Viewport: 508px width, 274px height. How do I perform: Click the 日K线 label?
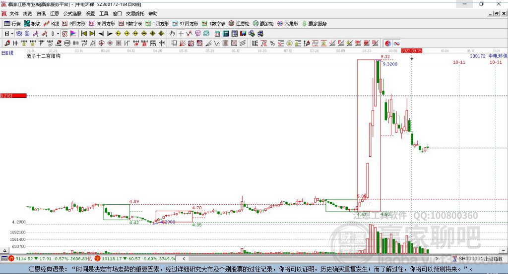pos(7,53)
